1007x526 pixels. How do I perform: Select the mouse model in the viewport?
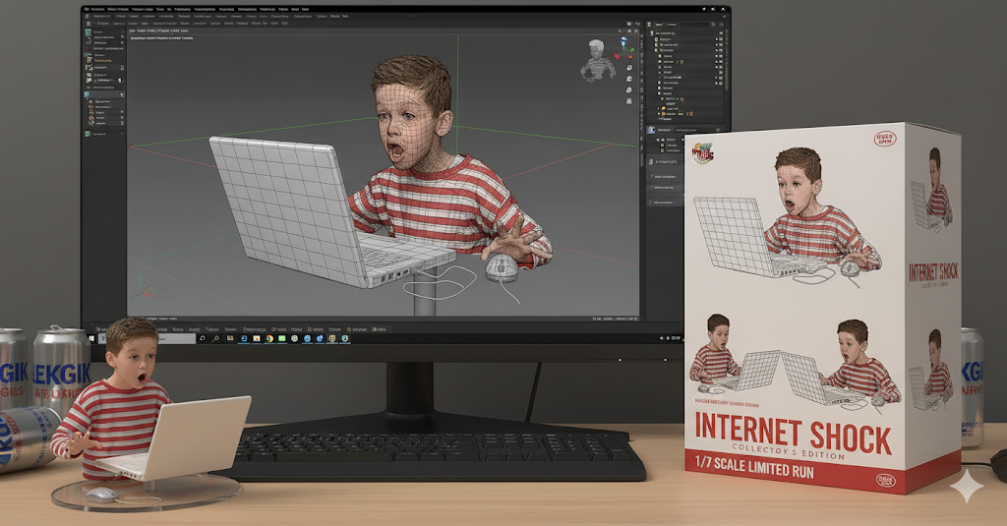tap(502, 267)
